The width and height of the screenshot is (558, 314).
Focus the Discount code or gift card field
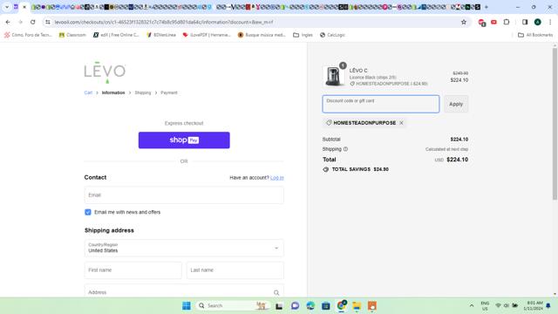pos(381,104)
